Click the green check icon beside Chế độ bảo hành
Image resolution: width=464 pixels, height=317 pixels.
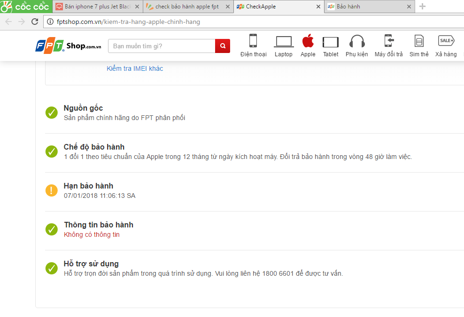[x=52, y=151]
